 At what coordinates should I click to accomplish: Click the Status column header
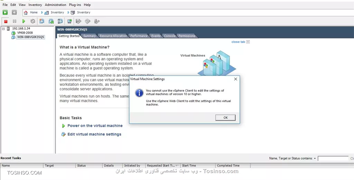pos(89,166)
